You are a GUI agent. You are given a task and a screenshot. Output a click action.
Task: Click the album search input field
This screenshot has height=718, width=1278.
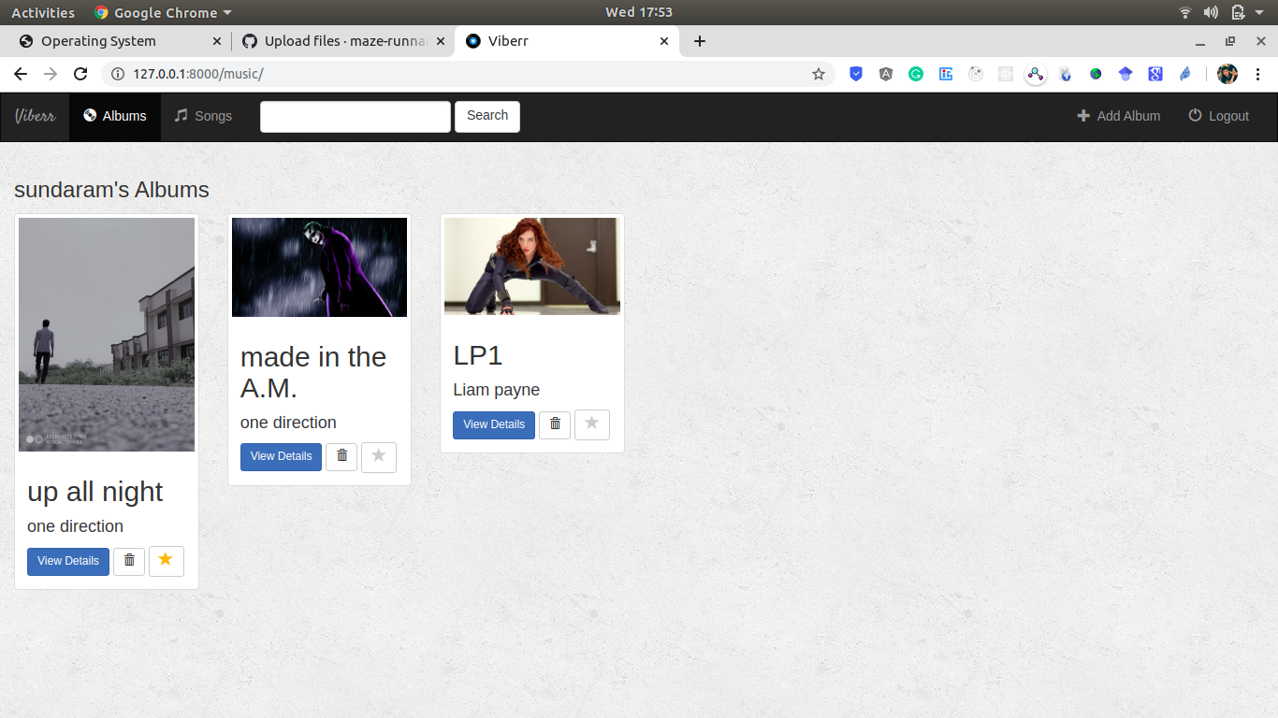356,116
